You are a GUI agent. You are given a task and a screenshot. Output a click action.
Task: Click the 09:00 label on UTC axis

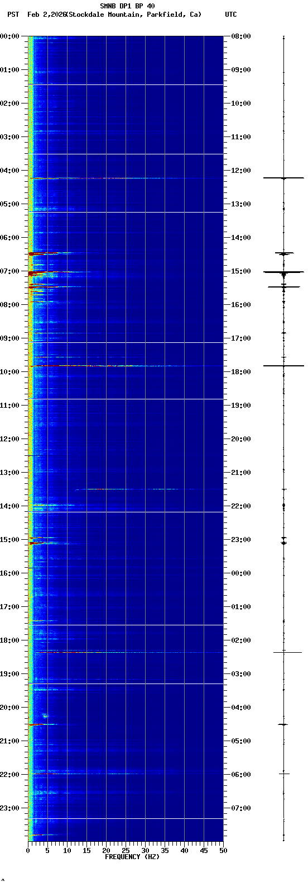(241, 70)
